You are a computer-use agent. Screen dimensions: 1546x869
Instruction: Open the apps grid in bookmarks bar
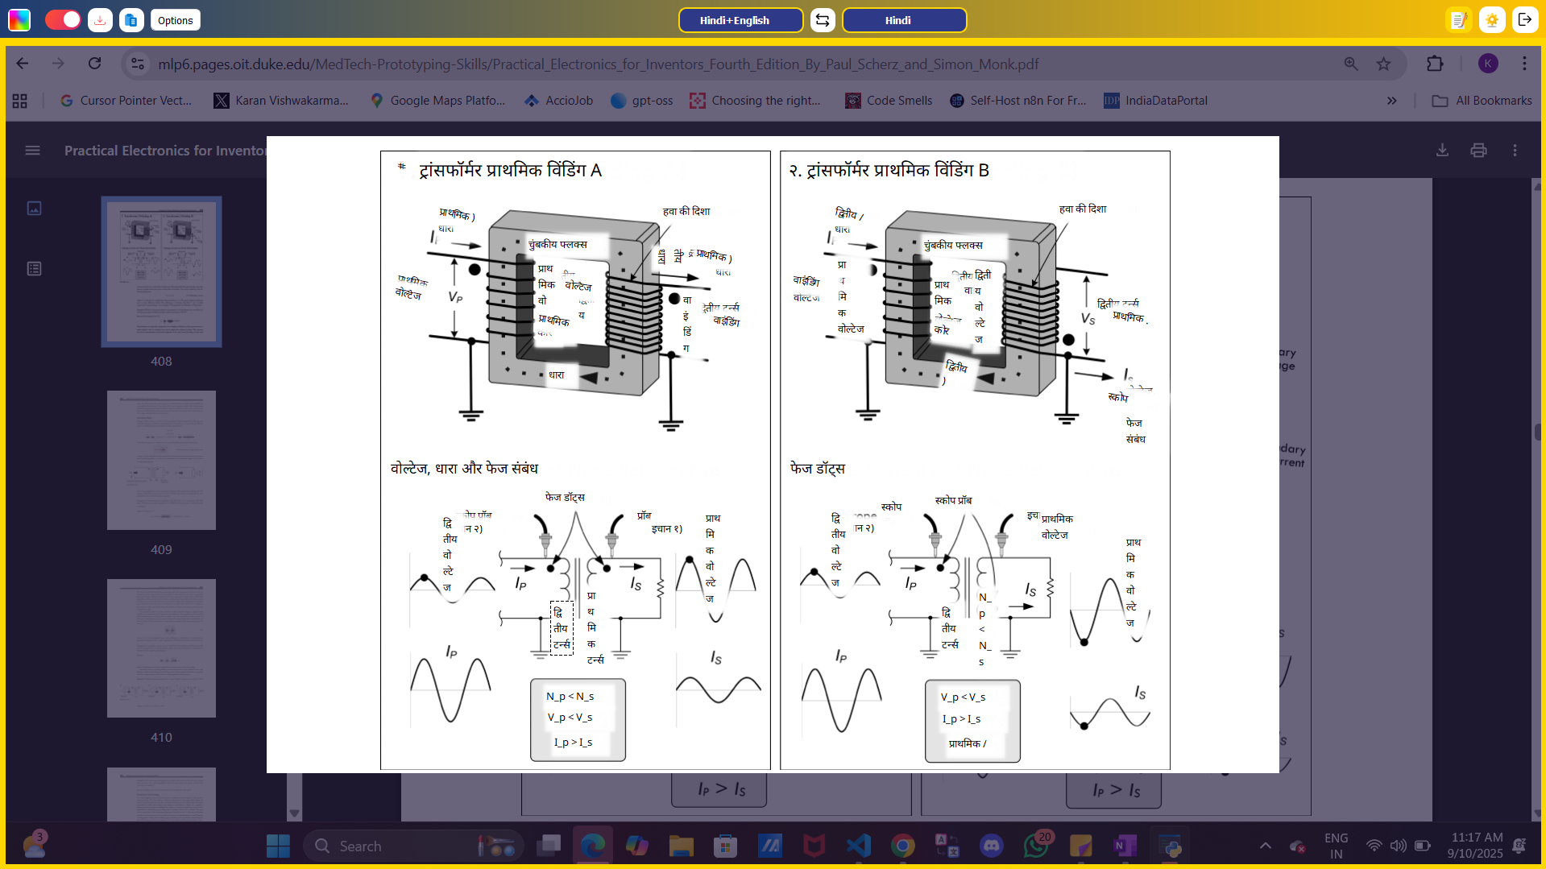point(20,101)
